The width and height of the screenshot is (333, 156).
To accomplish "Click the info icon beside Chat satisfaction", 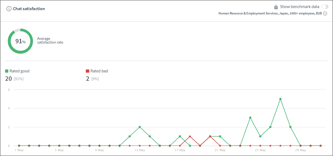I will point(9,9).
